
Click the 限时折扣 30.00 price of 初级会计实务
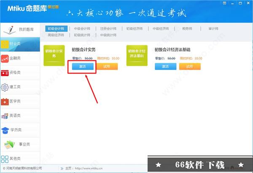pyautogui.click(x=108, y=58)
